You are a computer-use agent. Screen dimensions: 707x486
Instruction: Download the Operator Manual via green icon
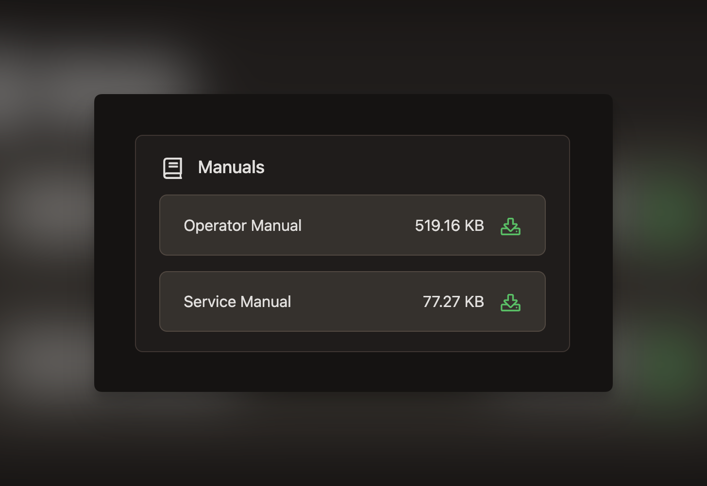click(510, 226)
